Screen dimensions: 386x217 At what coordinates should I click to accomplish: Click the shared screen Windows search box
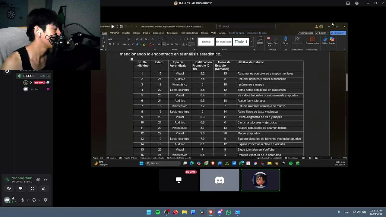(163, 163)
